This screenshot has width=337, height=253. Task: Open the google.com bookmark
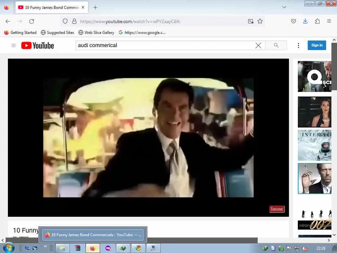point(142,33)
